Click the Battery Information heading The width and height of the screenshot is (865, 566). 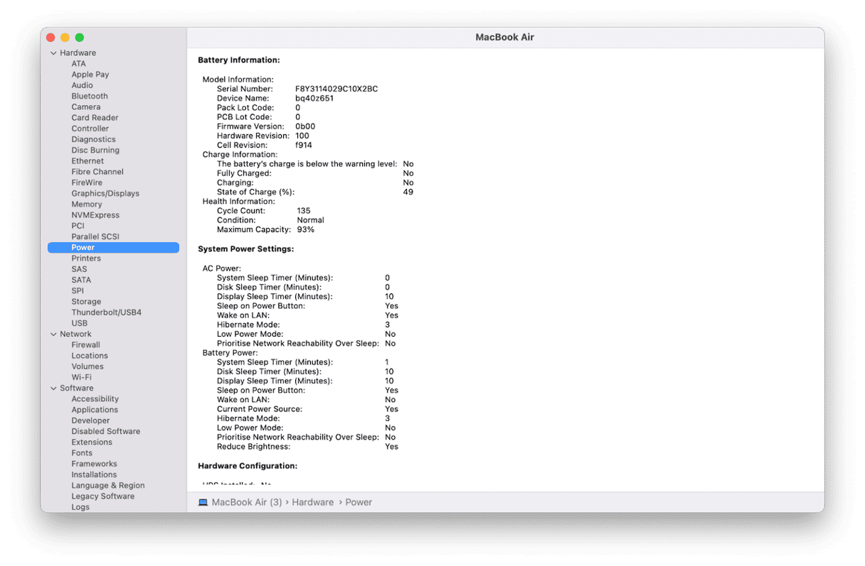tap(239, 60)
